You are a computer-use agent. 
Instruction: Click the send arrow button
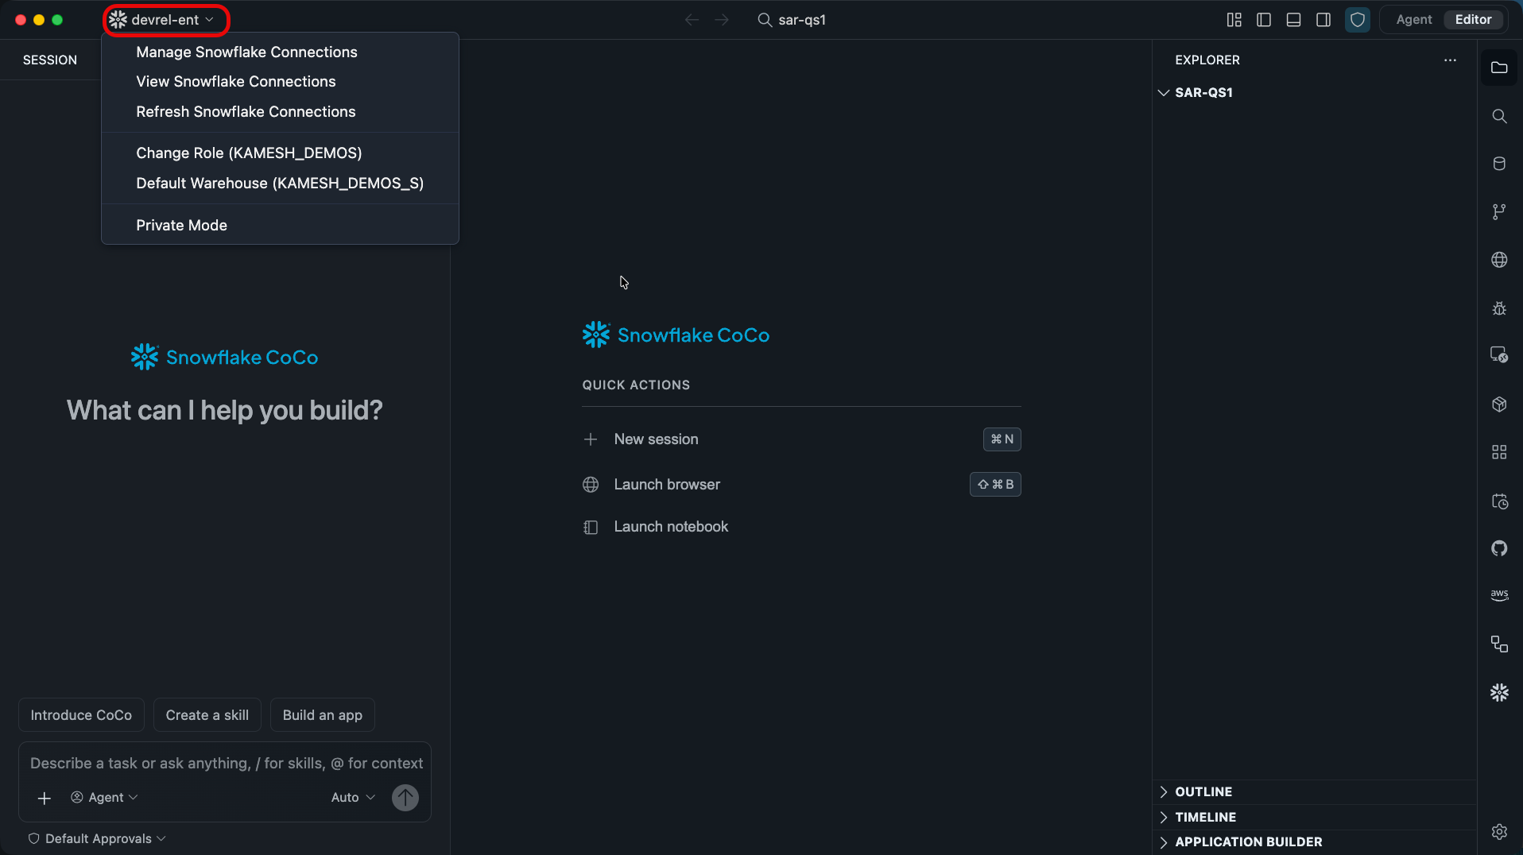tap(405, 798)
